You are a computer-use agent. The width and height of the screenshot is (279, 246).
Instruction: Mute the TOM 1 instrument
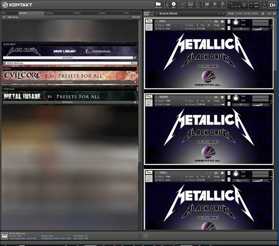point(229,180)
